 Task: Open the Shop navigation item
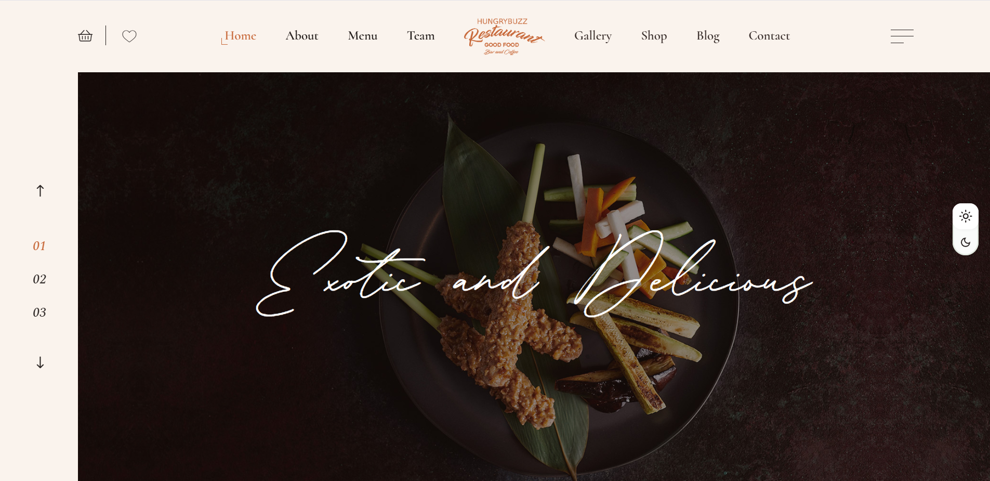click(x=654, y=36)
